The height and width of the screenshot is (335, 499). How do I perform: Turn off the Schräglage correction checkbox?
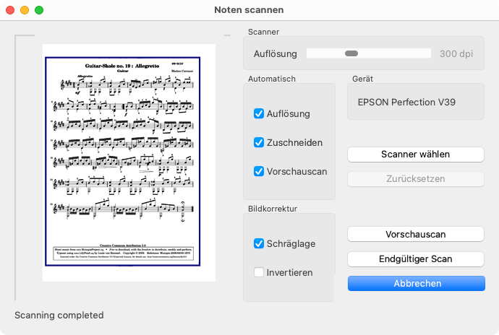[x=259, y=243]
